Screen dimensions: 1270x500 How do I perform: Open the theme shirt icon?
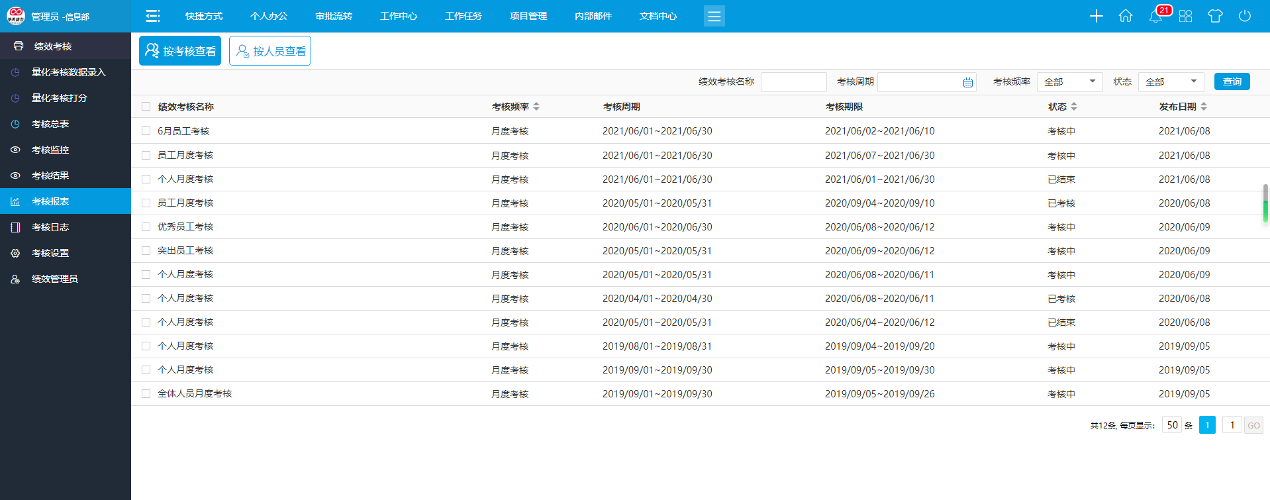[x=1215, y=16]
